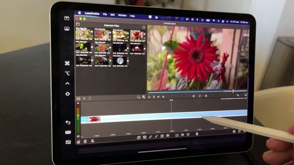This screenshot has width=294, height=165.
Task: Click the save icon at timeline right edge
Action: click(x=234, y=132)
